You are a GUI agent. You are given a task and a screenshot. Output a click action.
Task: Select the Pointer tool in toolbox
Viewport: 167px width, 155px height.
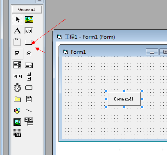(18, 20)
